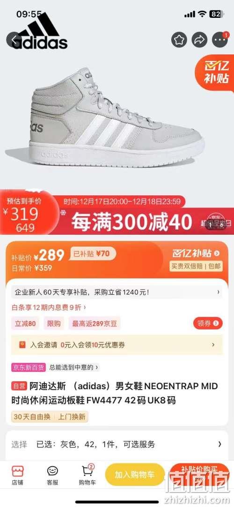
Task: Open the 百亿补贴 link in price banner
Action: tap(196, 254)
